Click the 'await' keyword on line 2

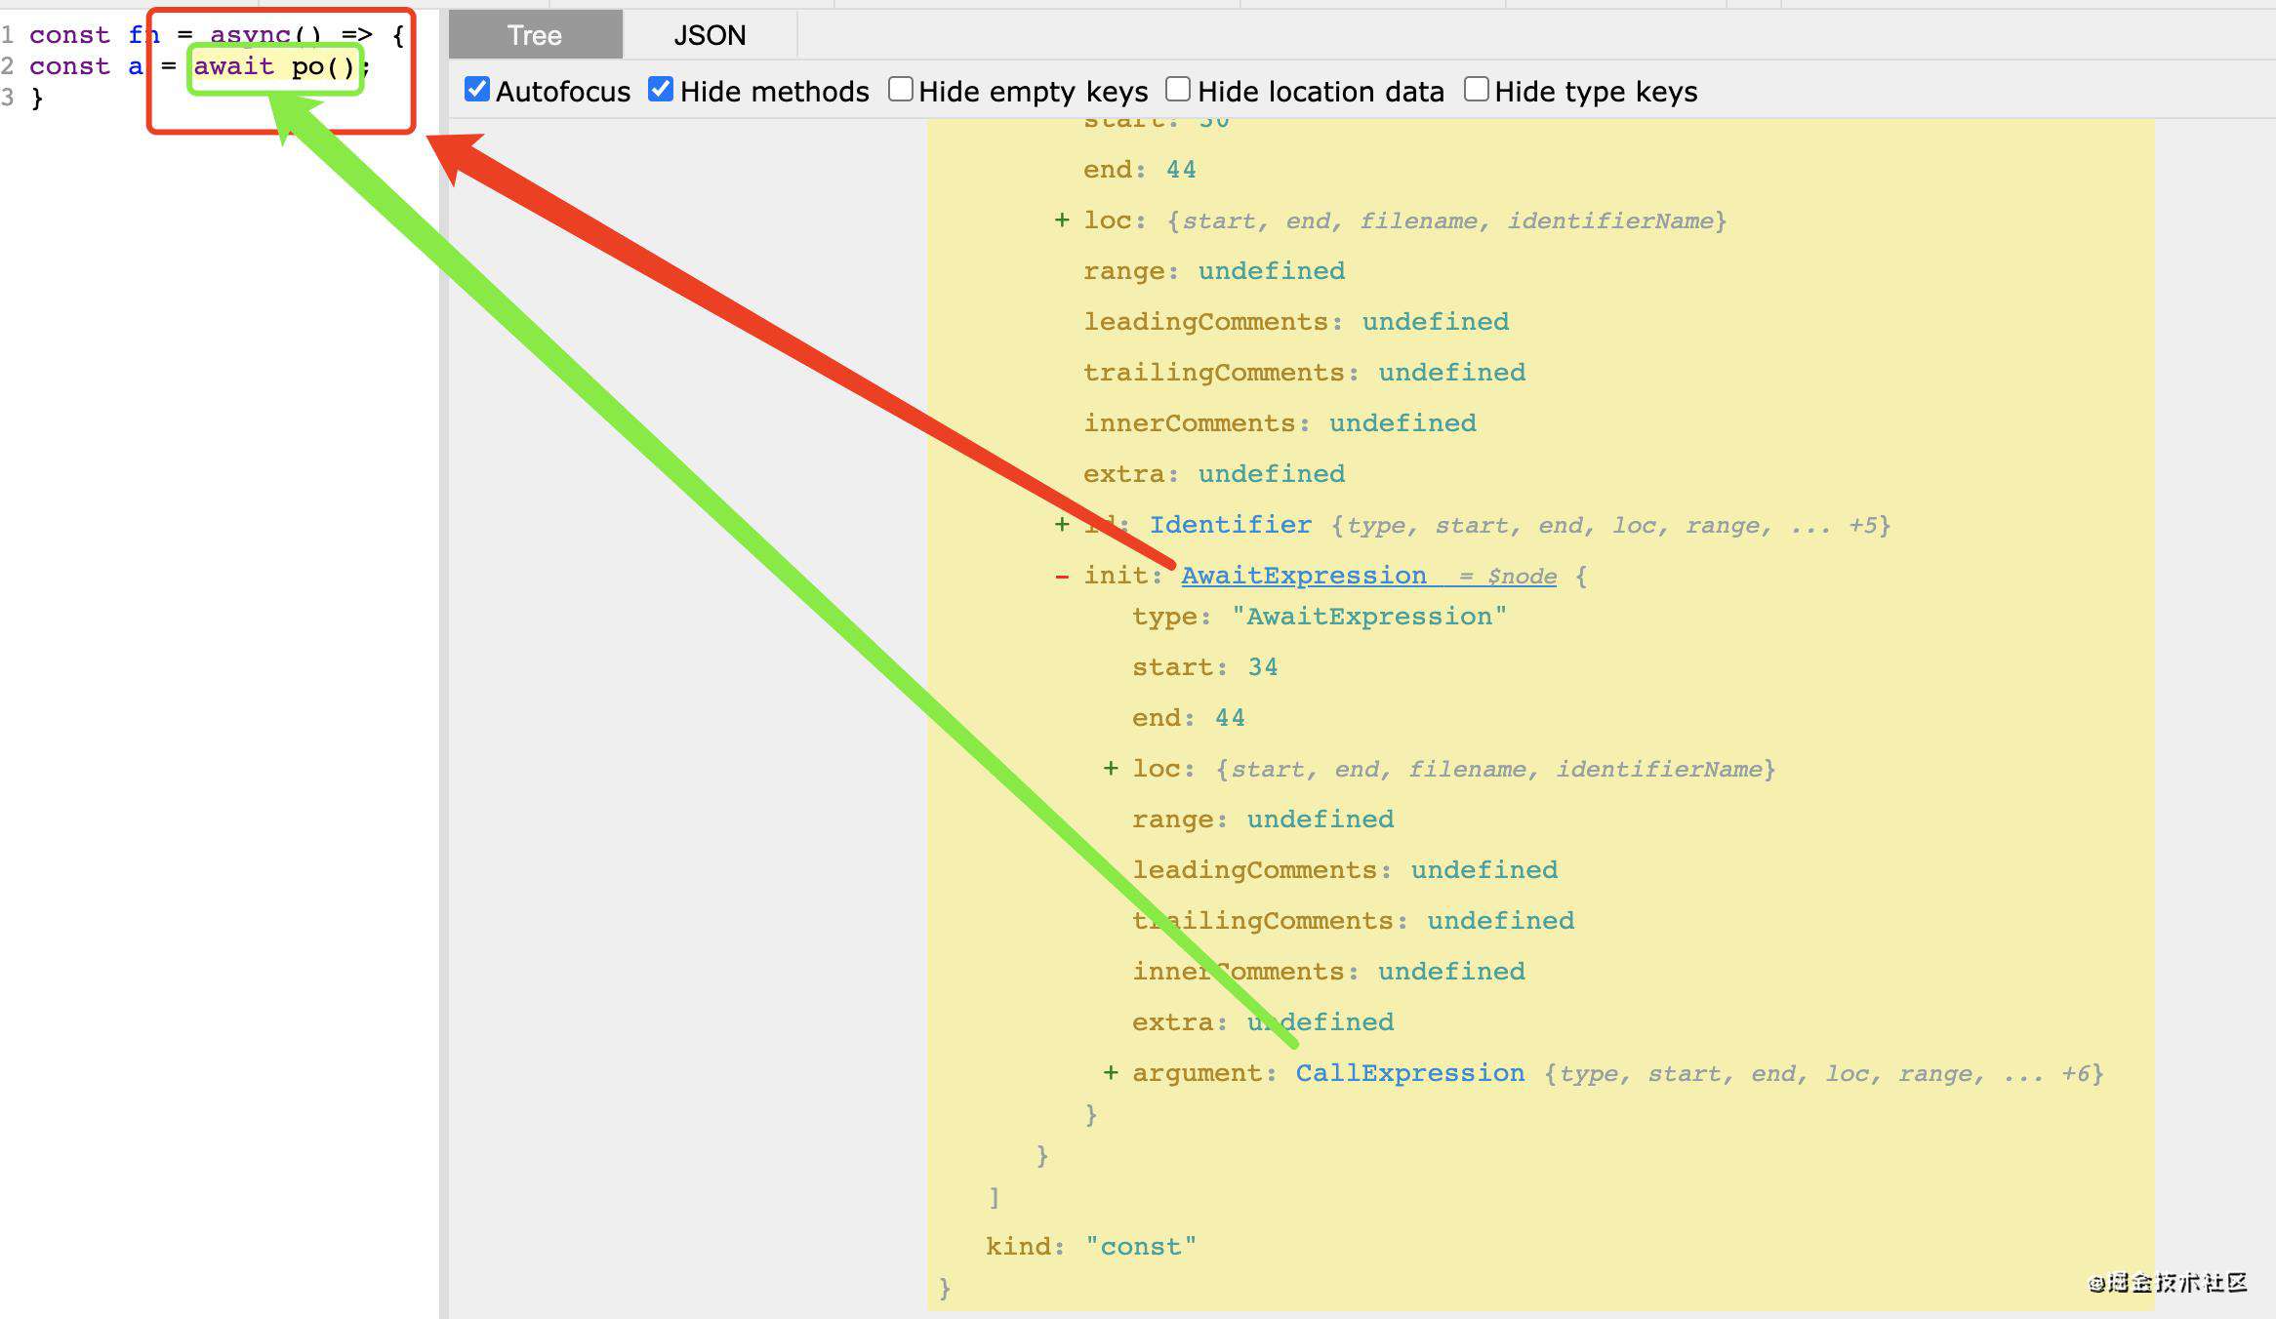(x=234, y=66)
